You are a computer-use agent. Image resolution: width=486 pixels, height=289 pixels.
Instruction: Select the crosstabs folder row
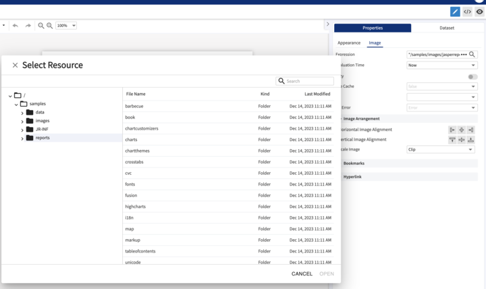tap(229, 162)
